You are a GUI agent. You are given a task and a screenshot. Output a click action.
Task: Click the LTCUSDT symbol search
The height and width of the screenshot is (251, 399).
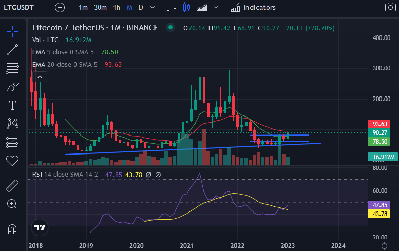pos(19,7)
